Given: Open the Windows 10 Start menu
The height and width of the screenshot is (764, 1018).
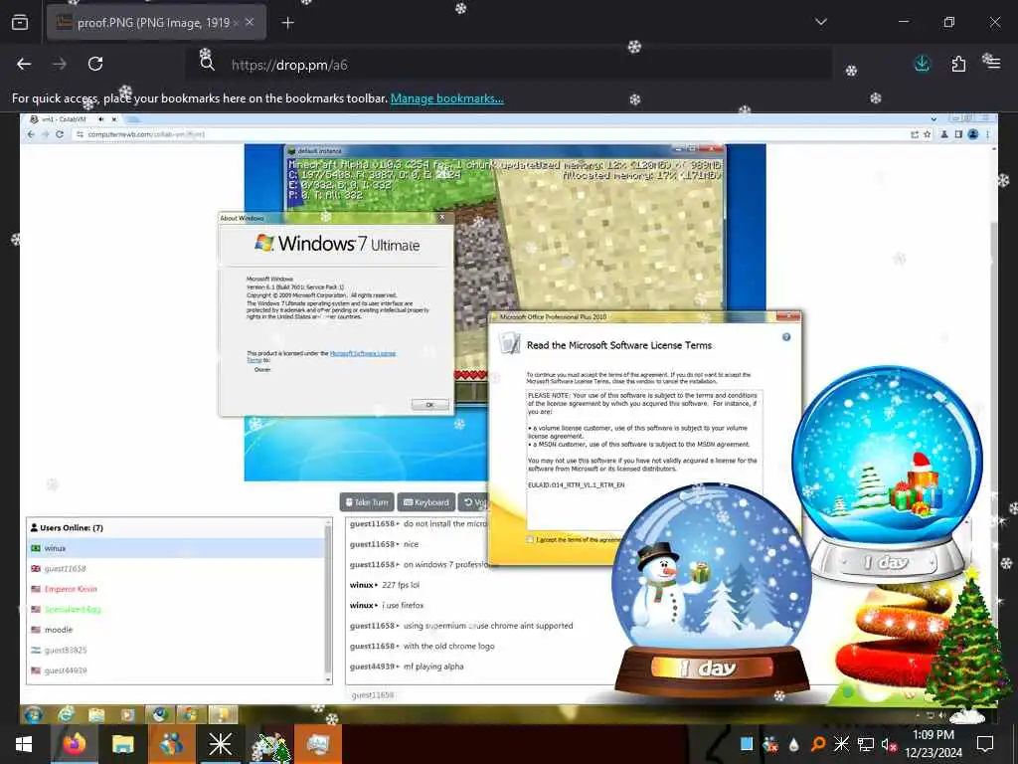Looking at the screenshot, I should 24,744.
